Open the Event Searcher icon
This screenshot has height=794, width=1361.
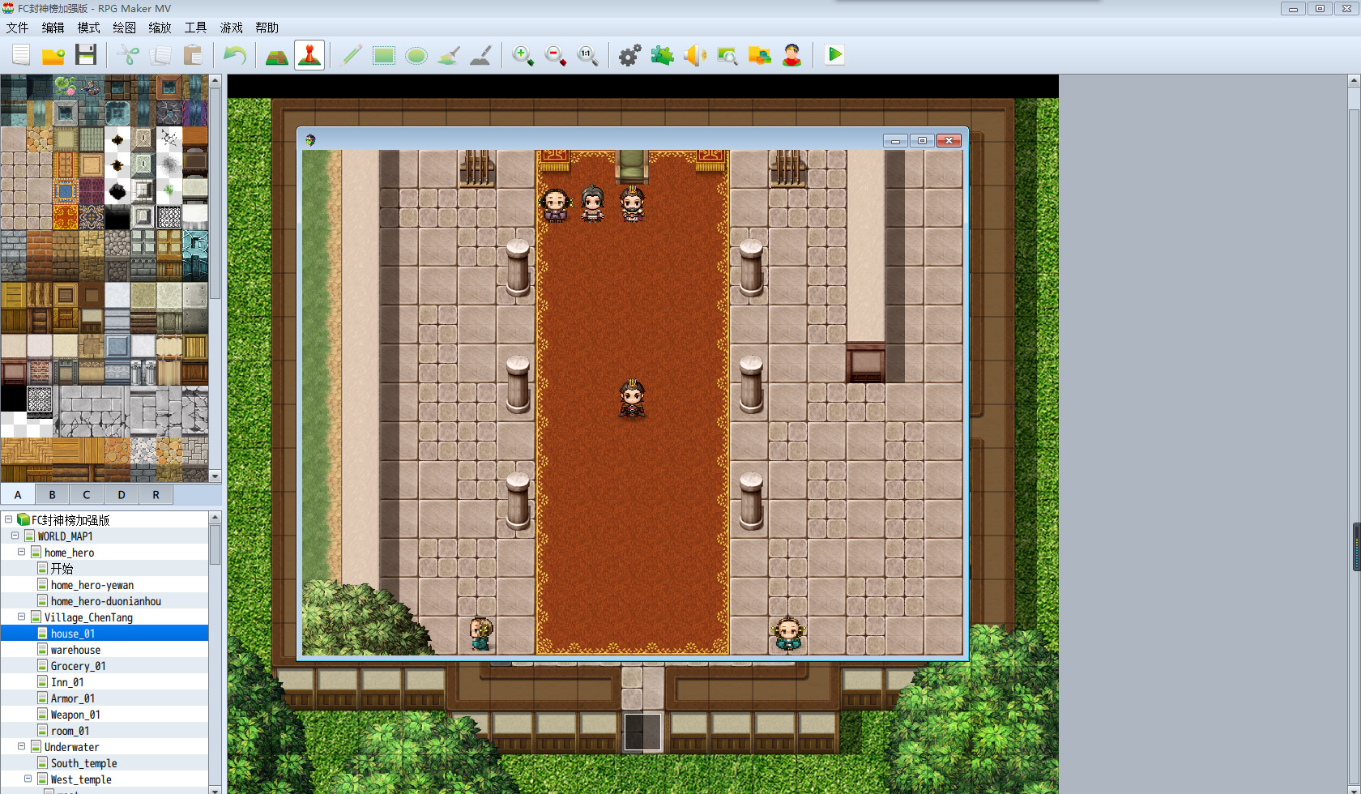point(727,55)
